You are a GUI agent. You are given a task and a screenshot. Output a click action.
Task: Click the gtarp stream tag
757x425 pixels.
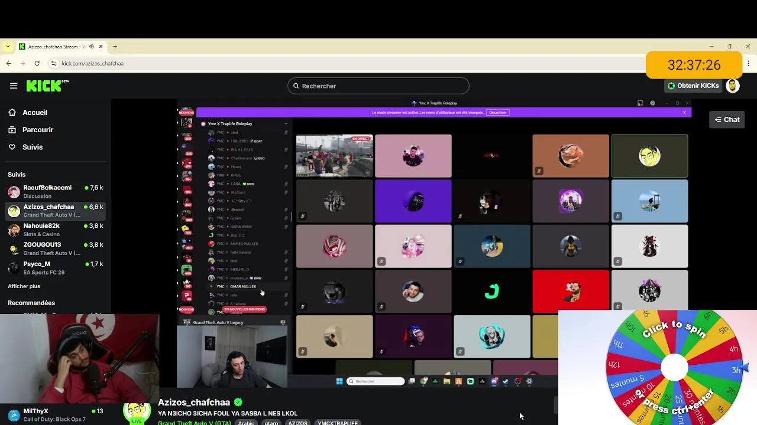[271, 423]
